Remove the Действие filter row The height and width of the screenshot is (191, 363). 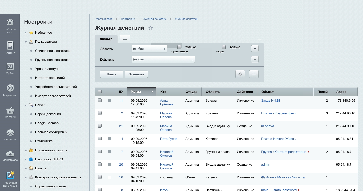(255, 59)
